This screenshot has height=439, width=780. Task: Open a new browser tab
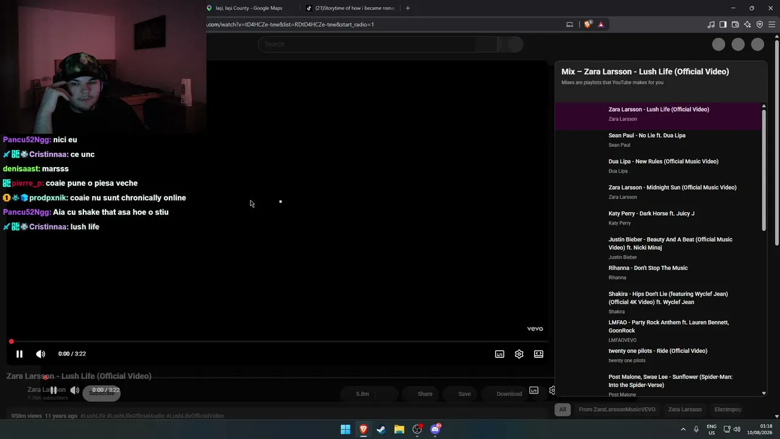(x=408, y=8)
